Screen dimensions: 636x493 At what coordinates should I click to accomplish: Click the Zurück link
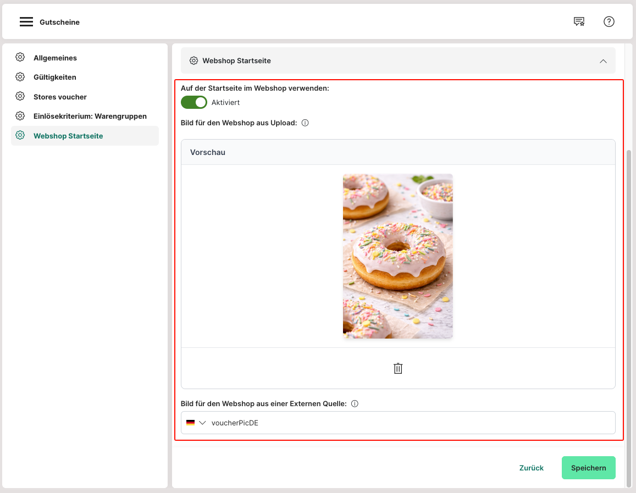(531, 468)
